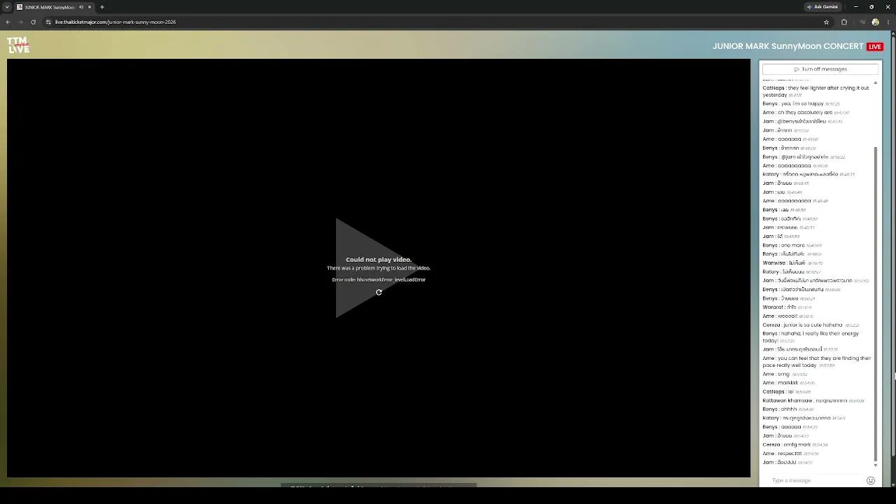Reload the page with browser refresh icon
The height and width of the screenshot is (504, 896).
click(33, 22)
